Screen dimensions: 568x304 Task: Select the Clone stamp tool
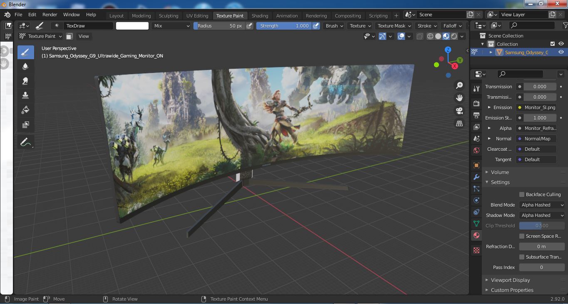[x=25, y=95]
